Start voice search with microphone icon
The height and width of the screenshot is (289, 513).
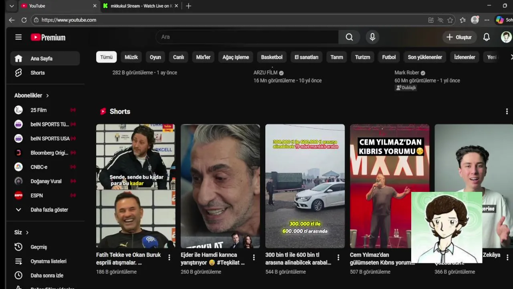coord(372,37)
